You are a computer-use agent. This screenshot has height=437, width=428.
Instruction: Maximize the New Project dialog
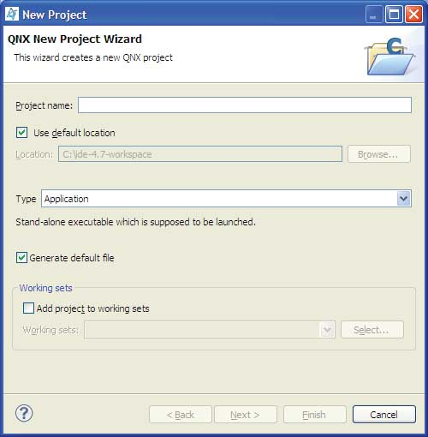(x=394, y=14)
